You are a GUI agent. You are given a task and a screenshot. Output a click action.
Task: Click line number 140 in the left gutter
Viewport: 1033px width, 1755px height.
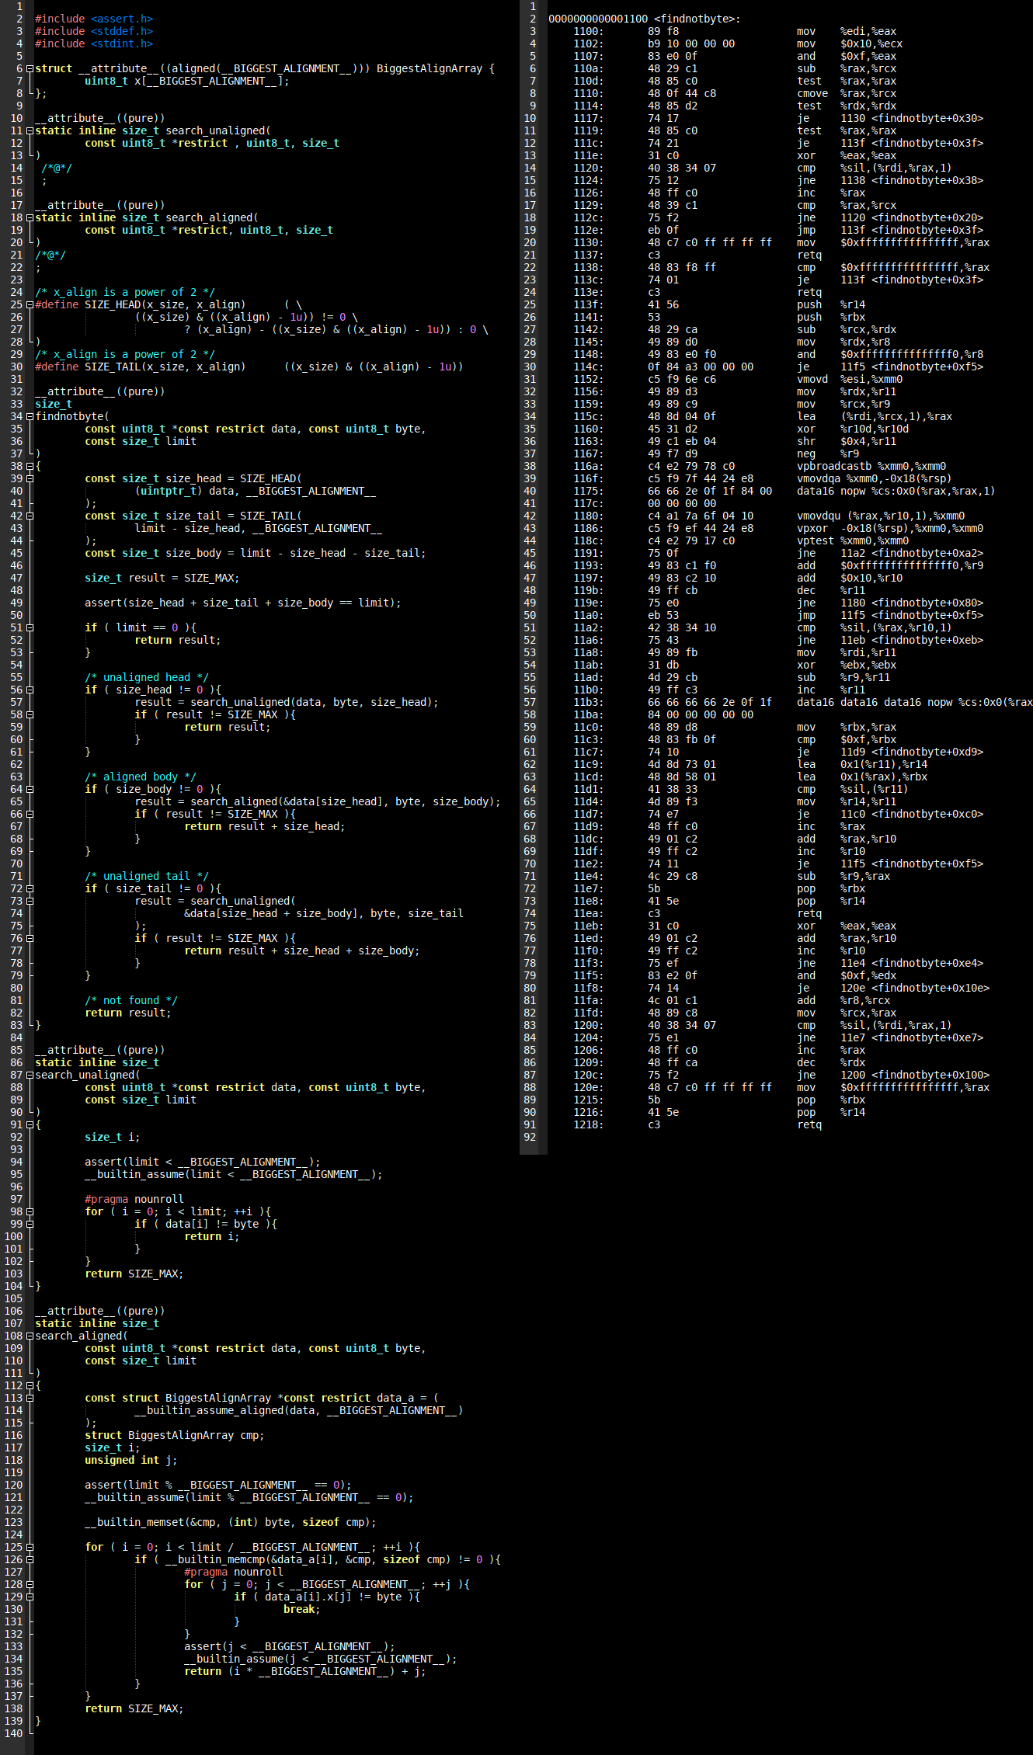click(14, 1734)
